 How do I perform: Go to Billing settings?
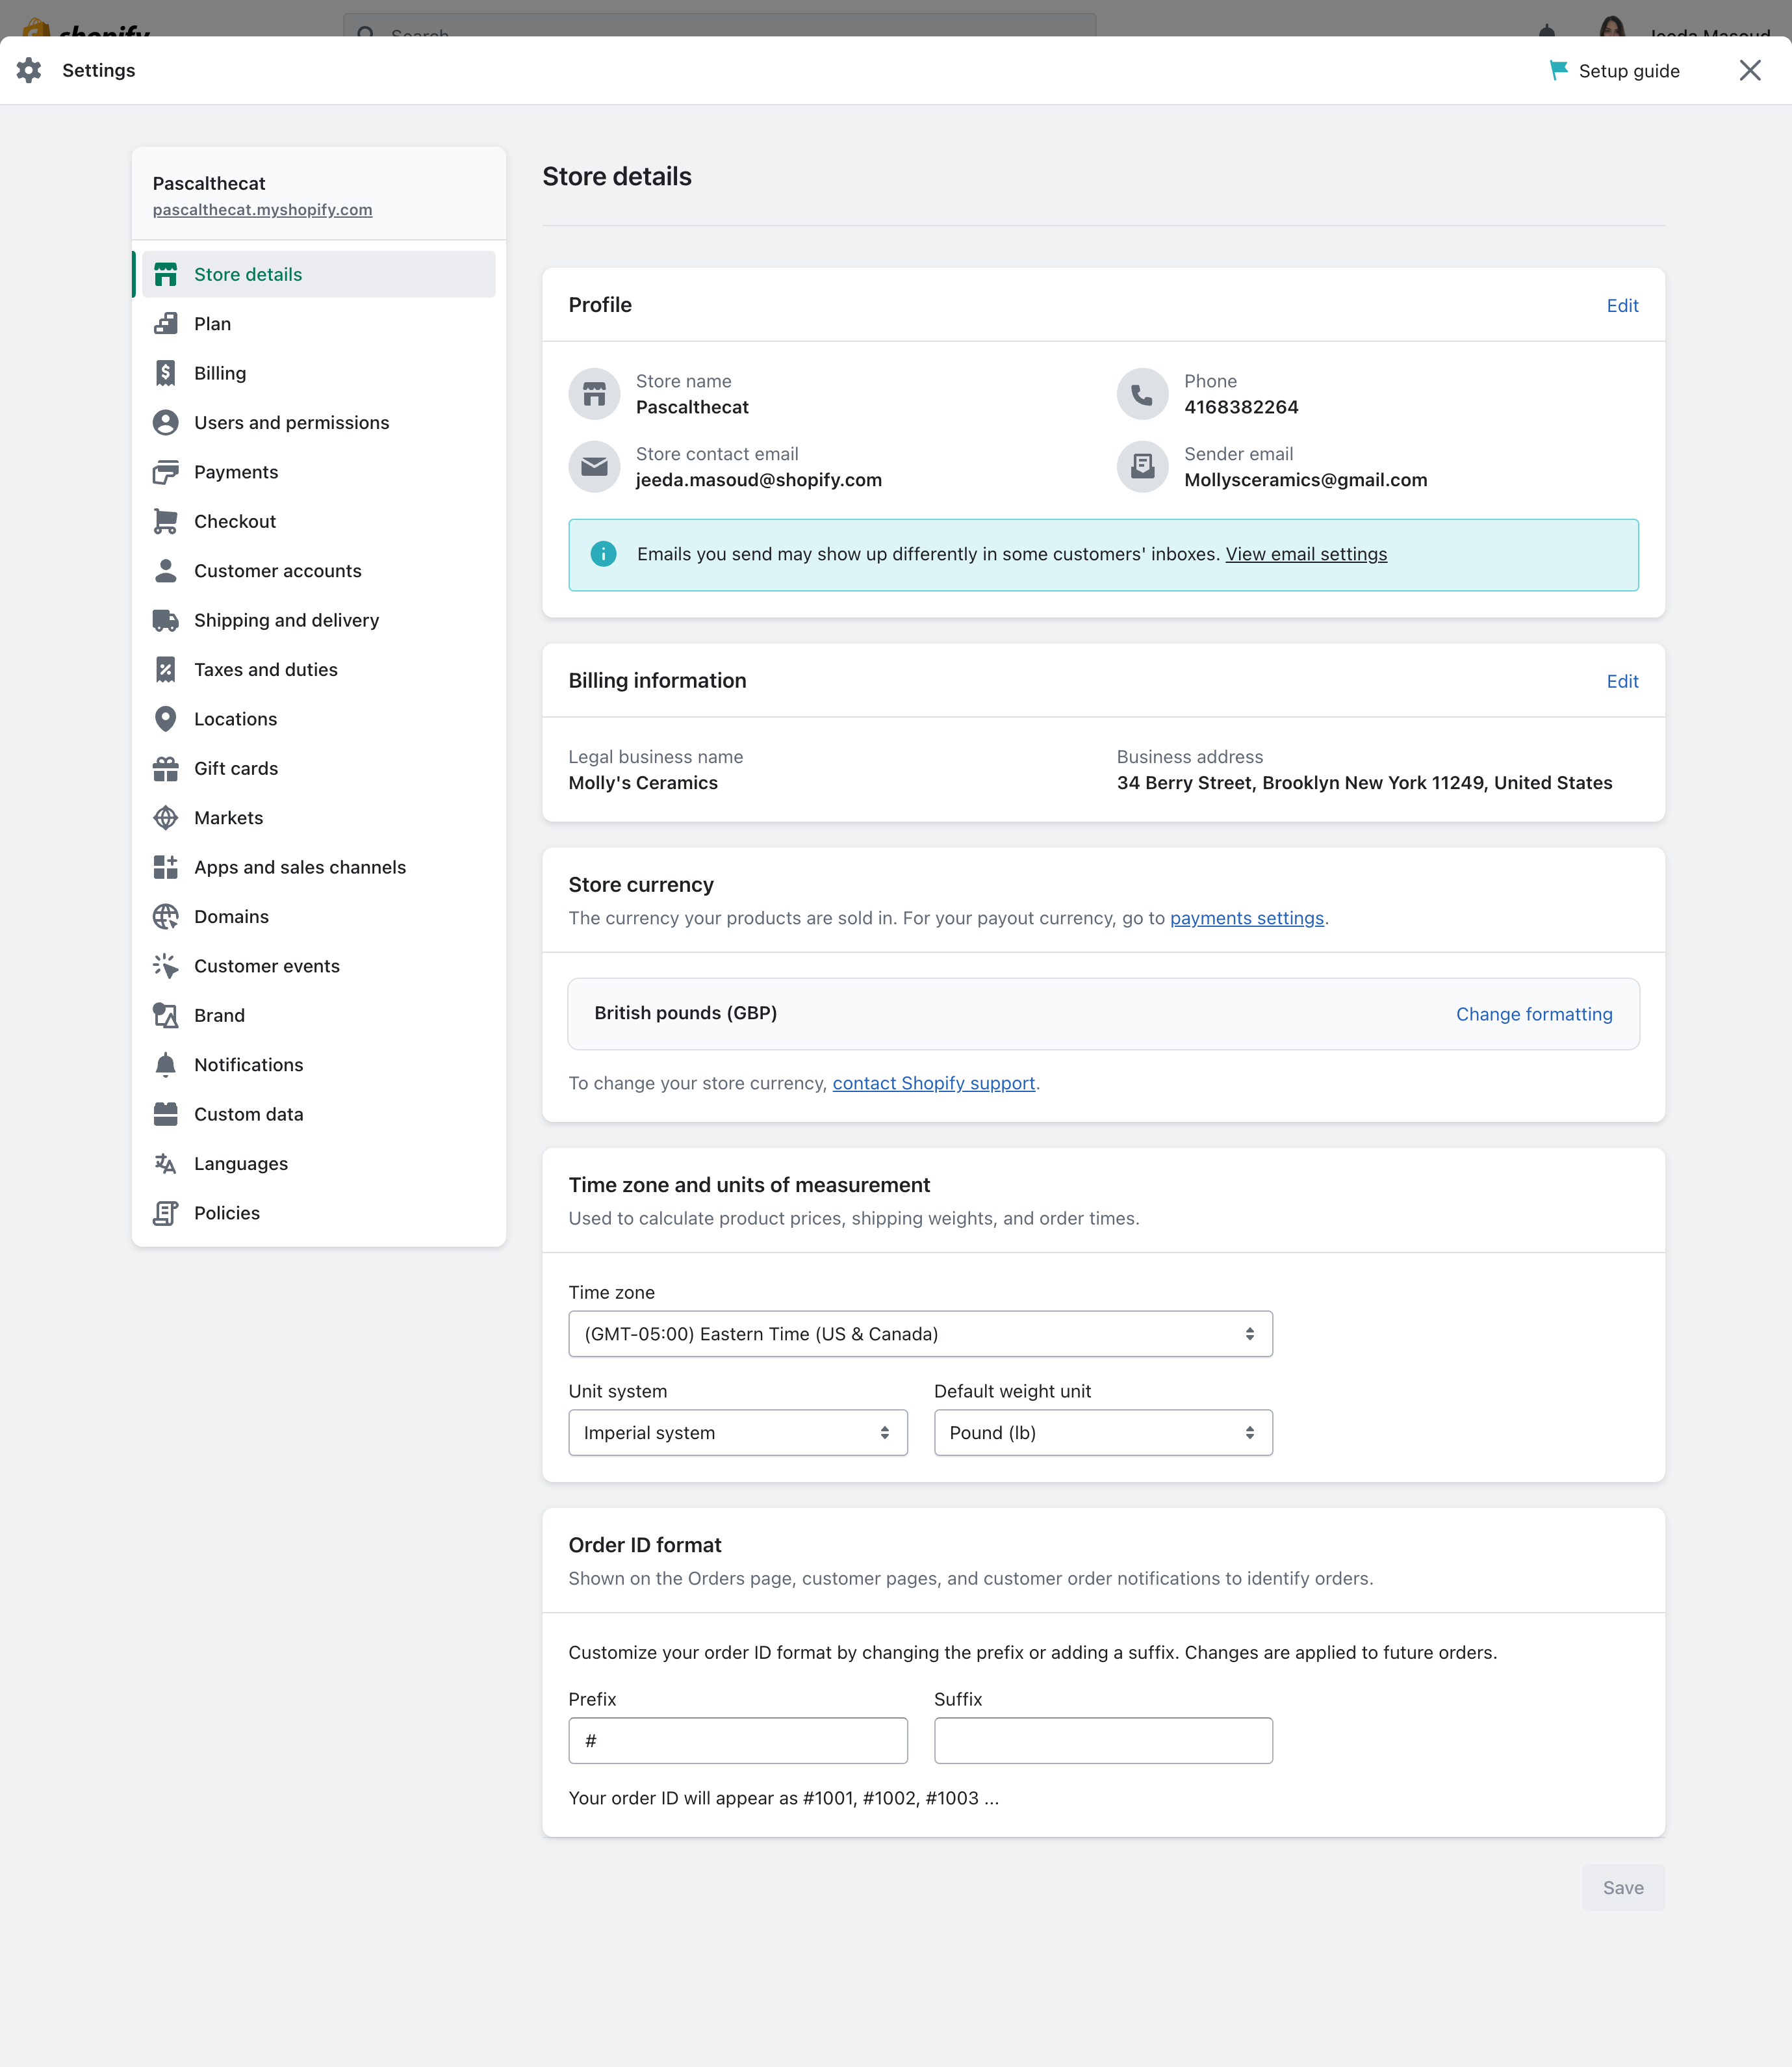point(319,373)
